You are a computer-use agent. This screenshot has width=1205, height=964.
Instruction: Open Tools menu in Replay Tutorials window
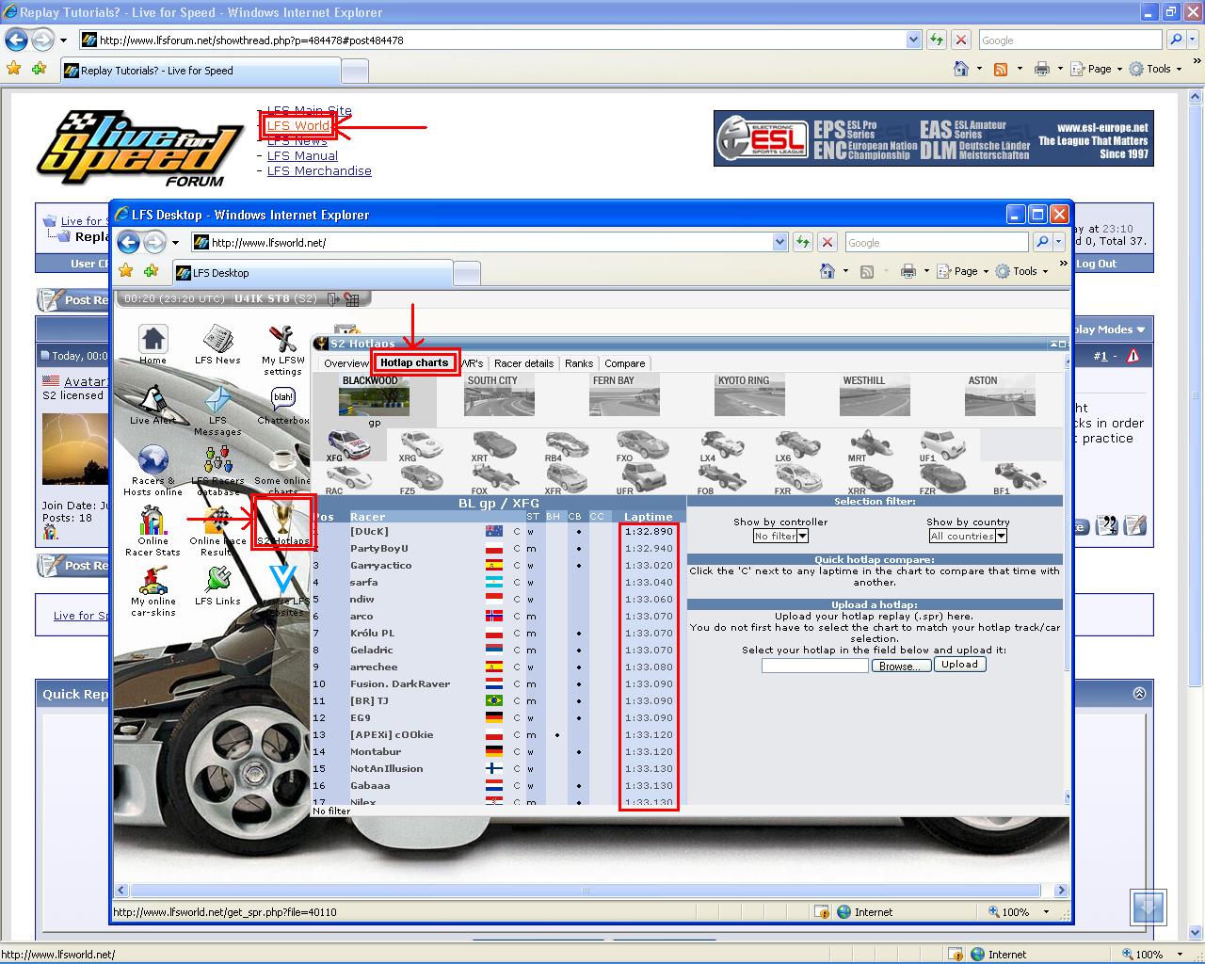click(1154, 69)
